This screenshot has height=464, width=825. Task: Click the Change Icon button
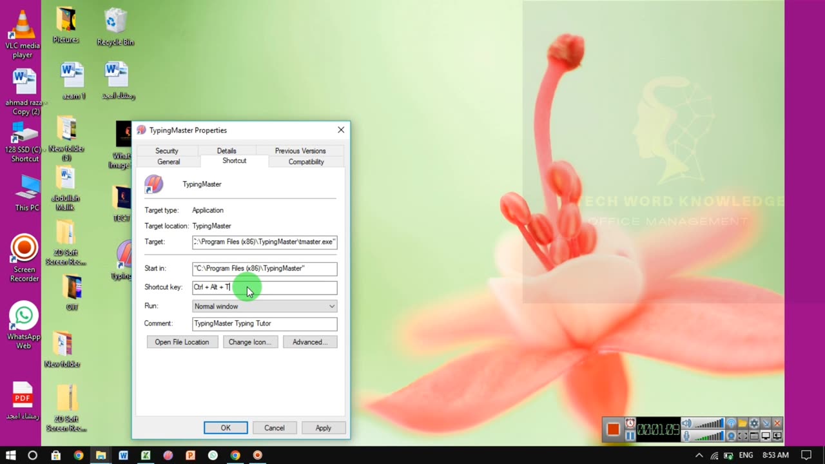coord(250,342)
